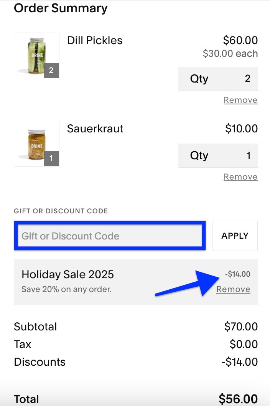
Task: Click the Qty field for Dill Pickles
Action: point(218,78)
